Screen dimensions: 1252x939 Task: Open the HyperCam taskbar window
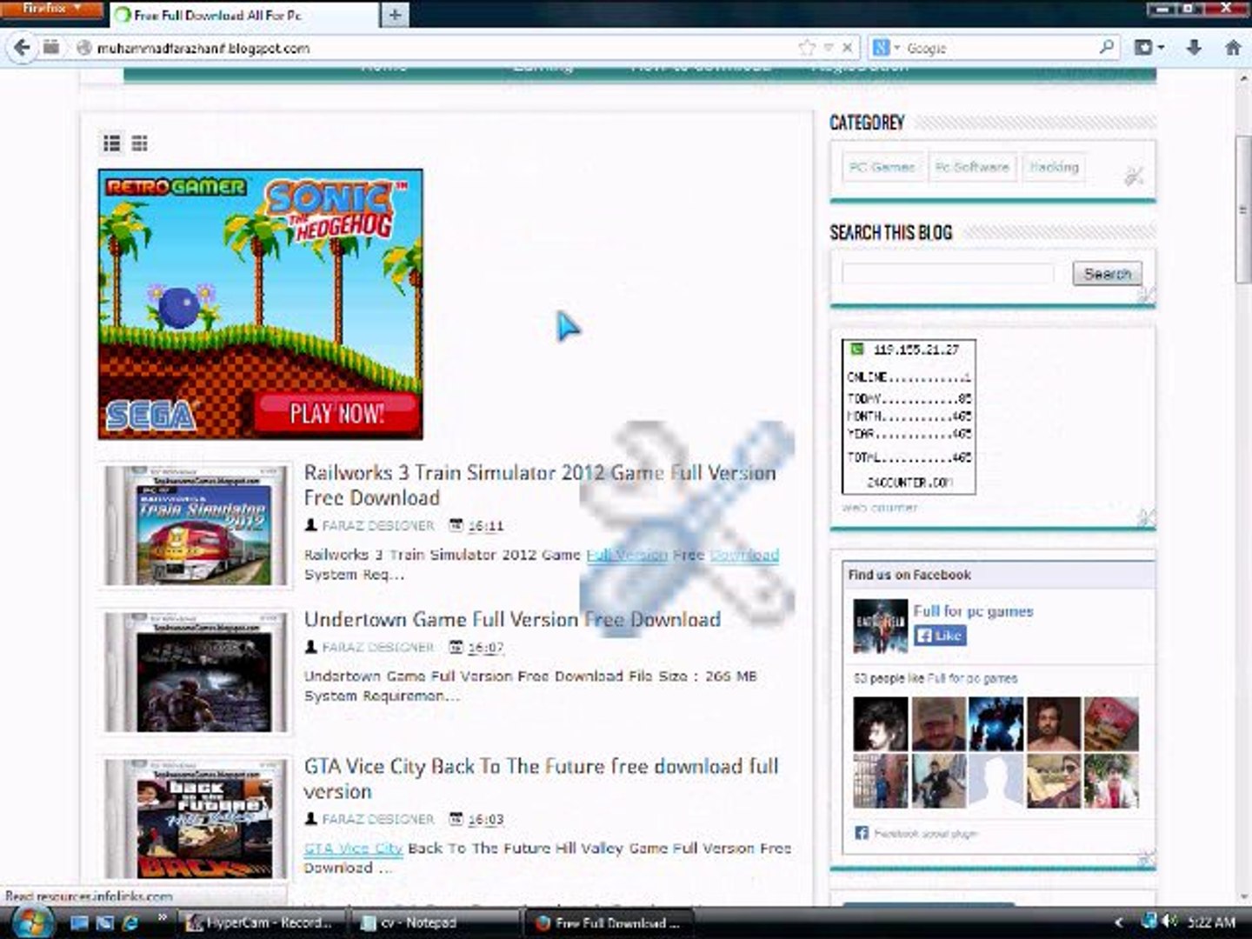pos(261,922)
